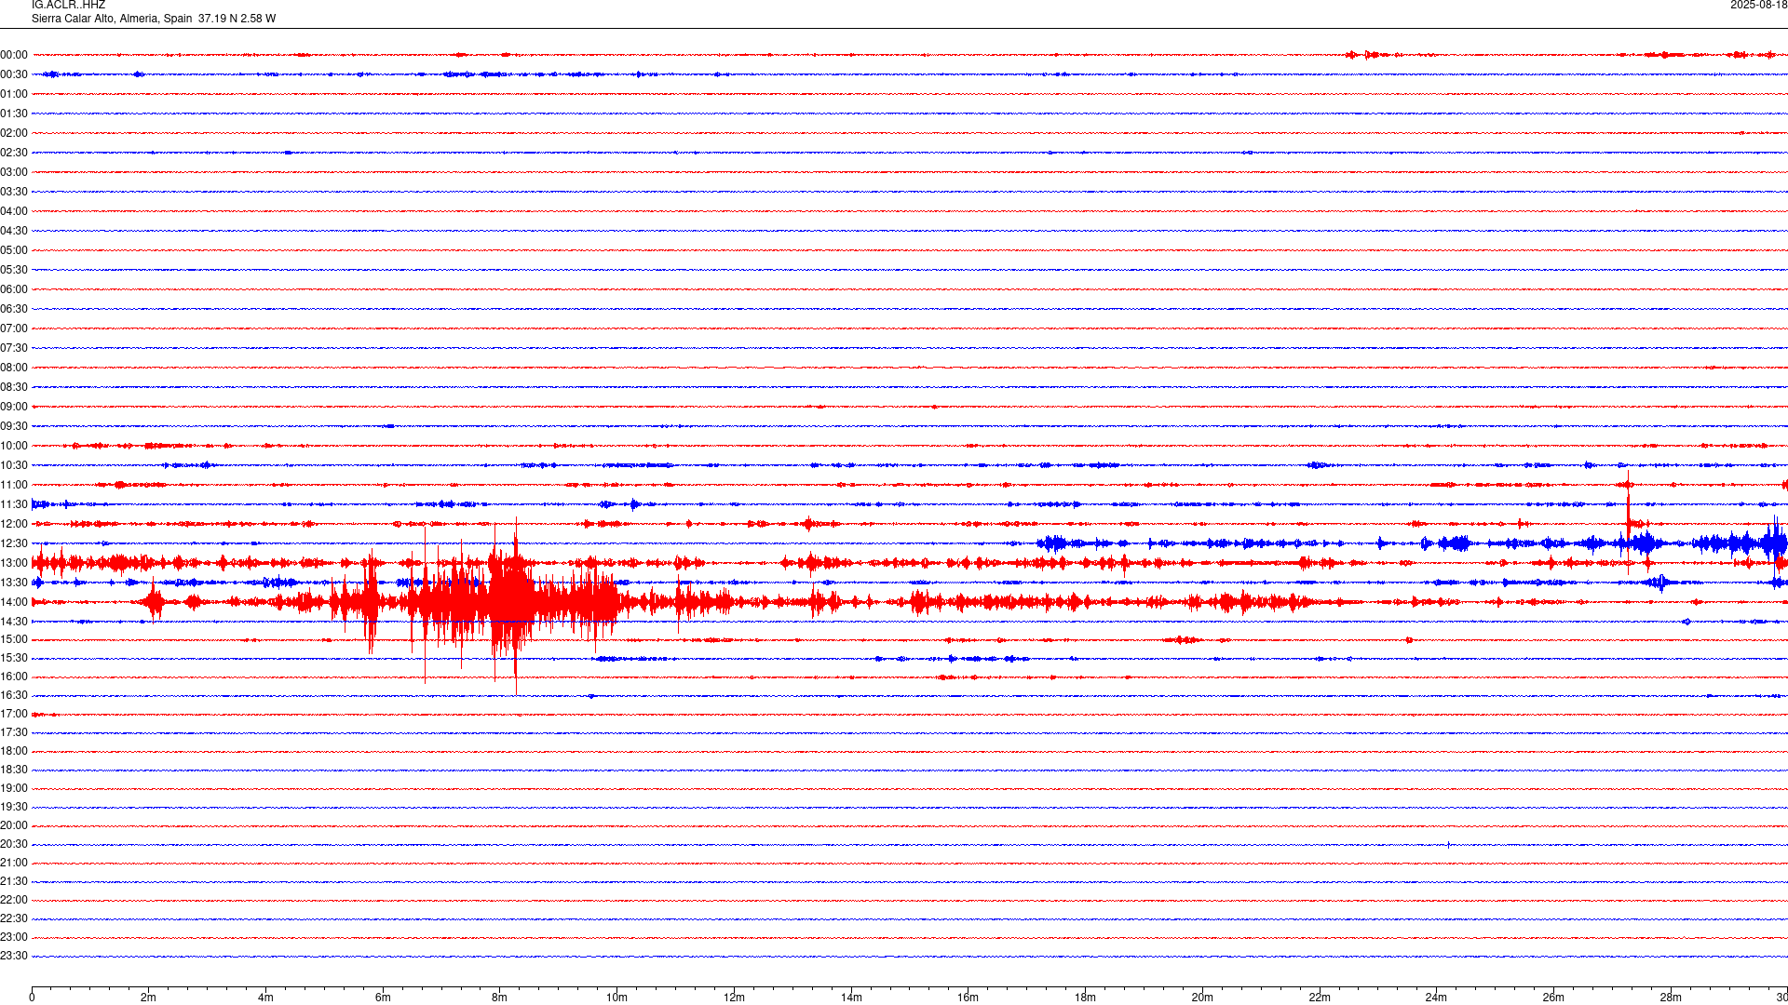Select the 00:30 trace row label
Image resolution: width=1788 pixels, height=1005 pixels.
pyautogui.click(x=14, y=74)
